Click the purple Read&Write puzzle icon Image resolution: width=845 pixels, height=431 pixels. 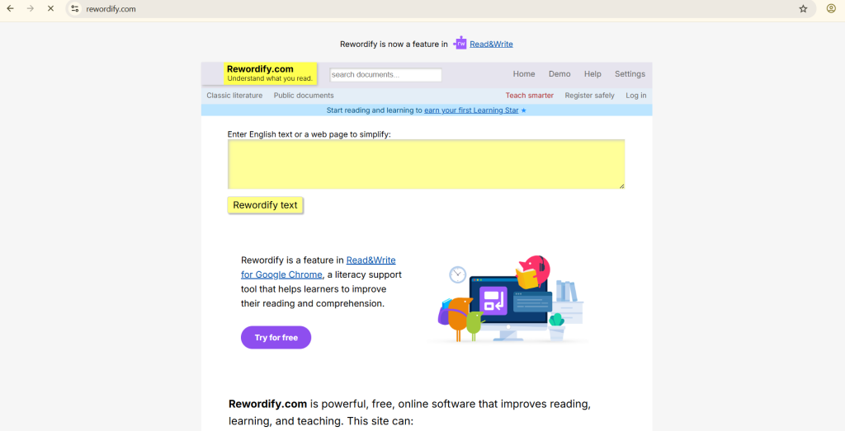tap(460, 44)
